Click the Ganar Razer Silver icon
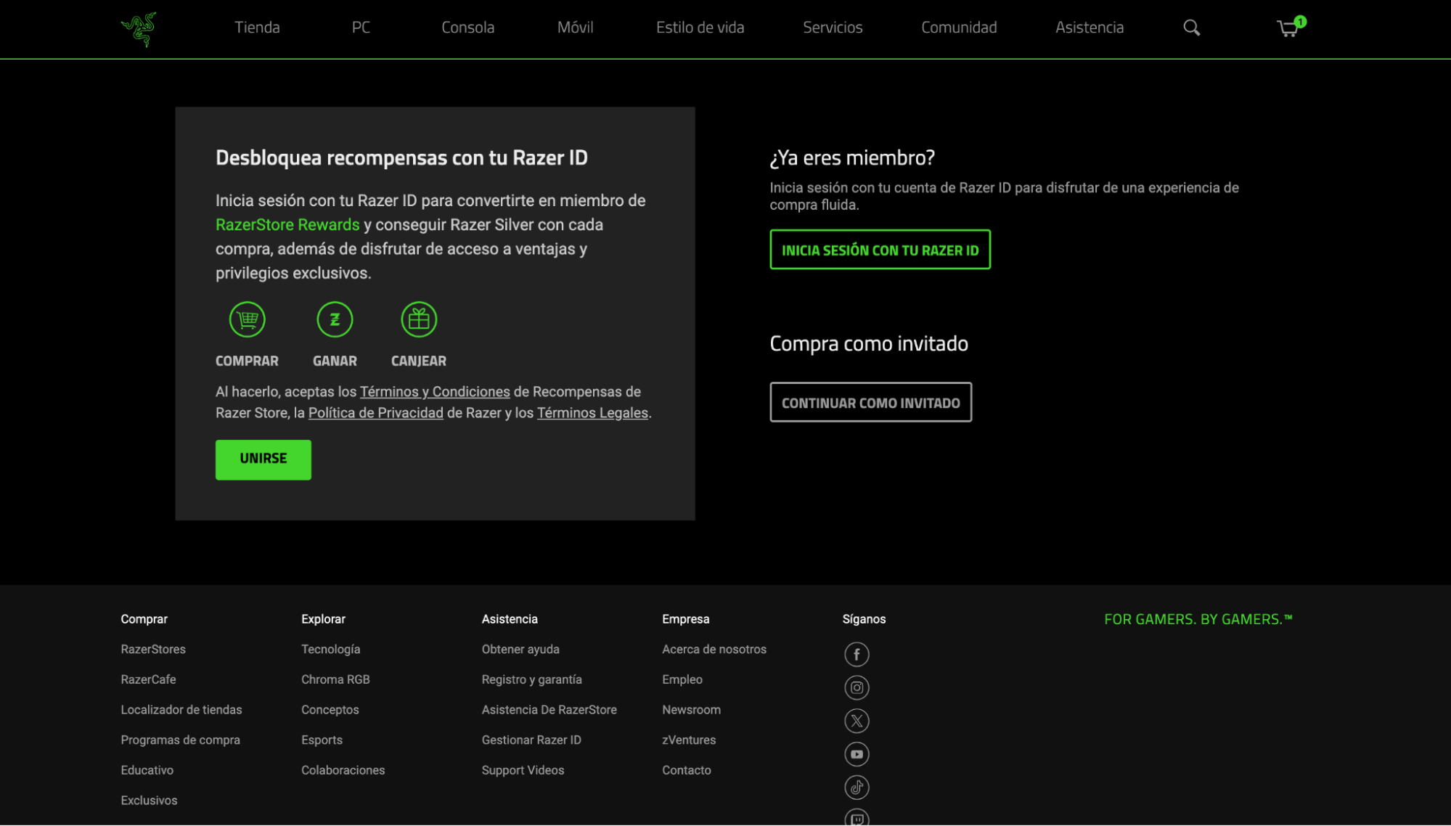 tap(335, 319)
